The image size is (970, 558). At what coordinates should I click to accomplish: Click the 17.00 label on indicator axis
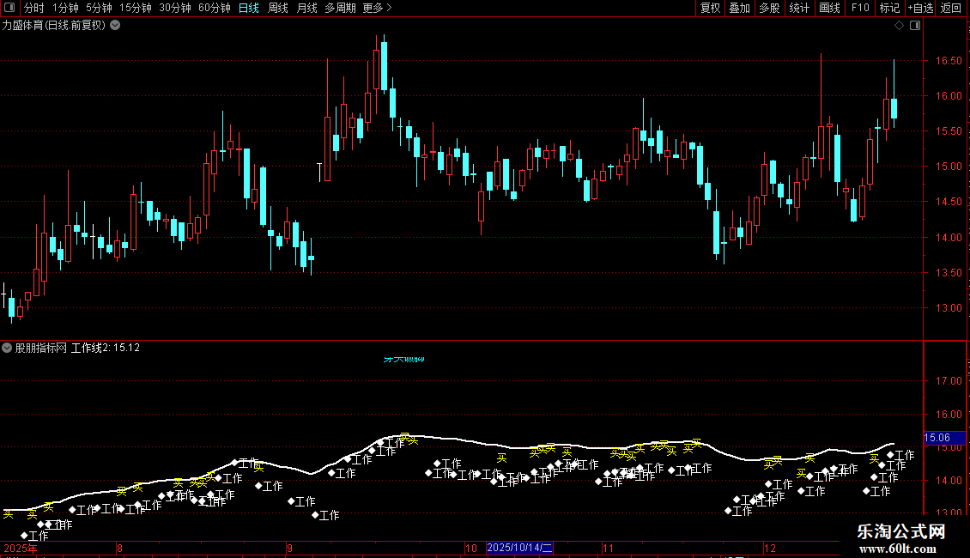click(x=949, y=381)
